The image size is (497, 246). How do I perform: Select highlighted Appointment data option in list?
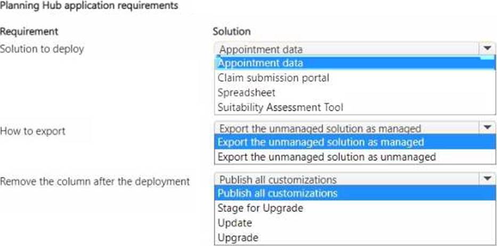click(260, 63)
